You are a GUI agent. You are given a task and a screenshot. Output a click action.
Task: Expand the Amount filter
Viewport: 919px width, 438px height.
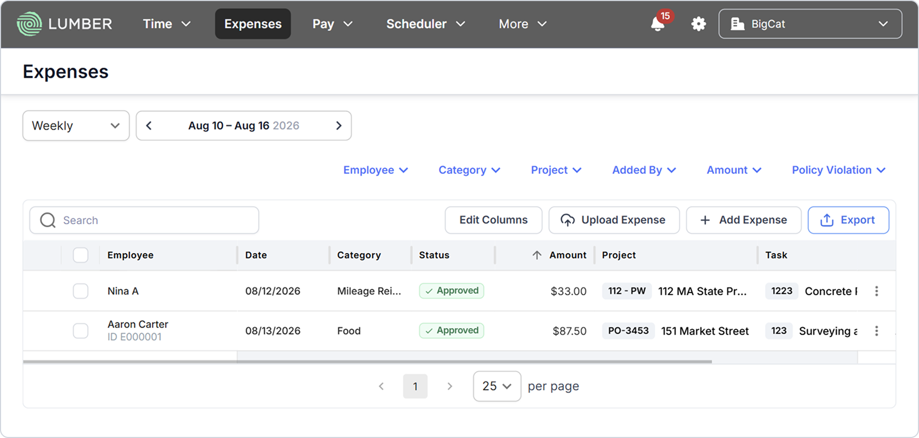coord(734,170)
